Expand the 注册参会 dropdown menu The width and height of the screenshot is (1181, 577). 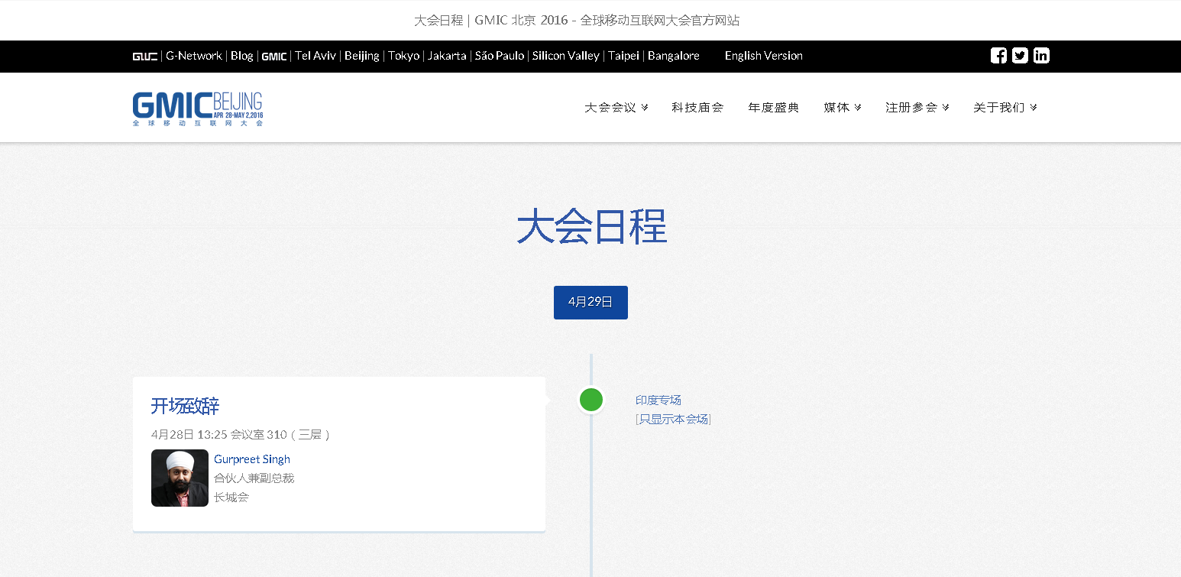point(917,108)
